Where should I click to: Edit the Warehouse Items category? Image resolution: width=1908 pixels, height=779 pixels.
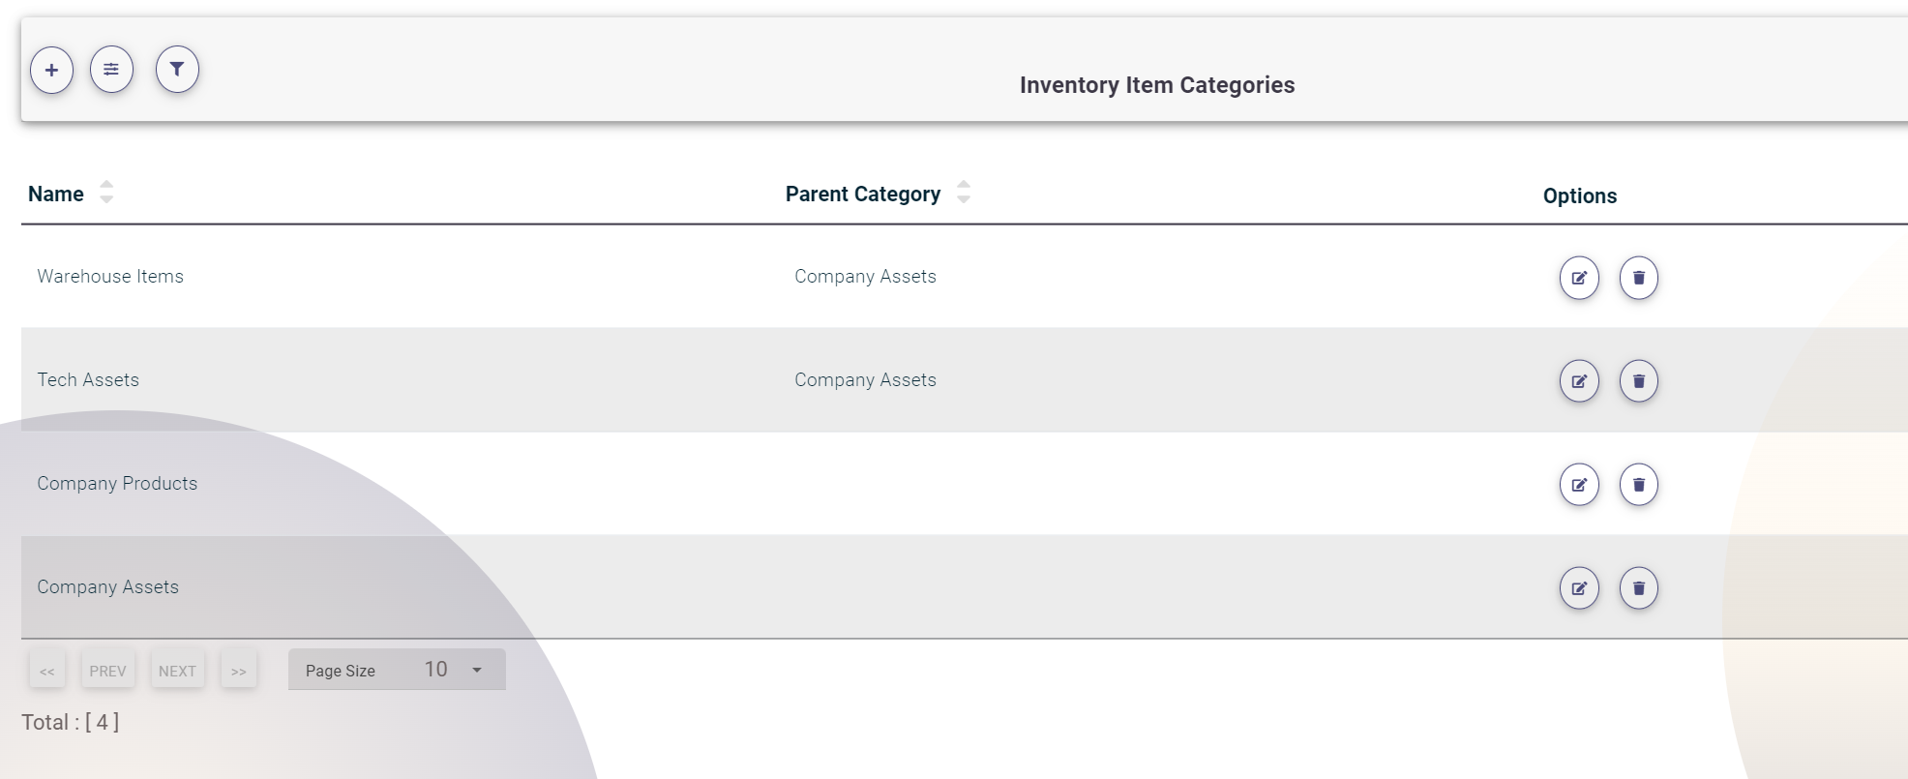[x=1579, y=278]
